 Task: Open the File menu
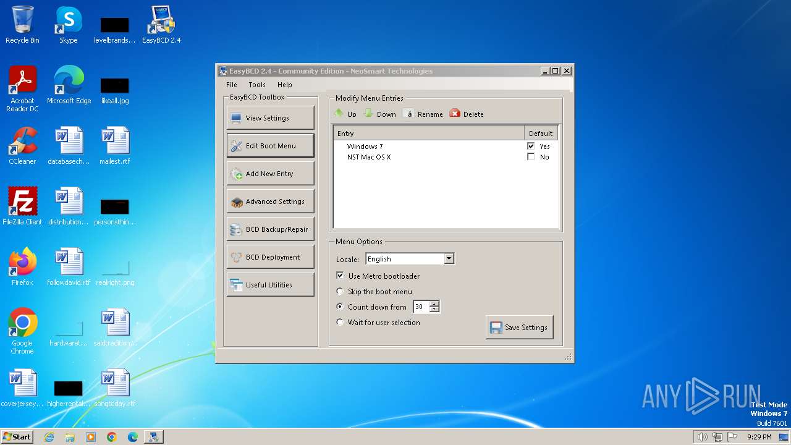232,85
